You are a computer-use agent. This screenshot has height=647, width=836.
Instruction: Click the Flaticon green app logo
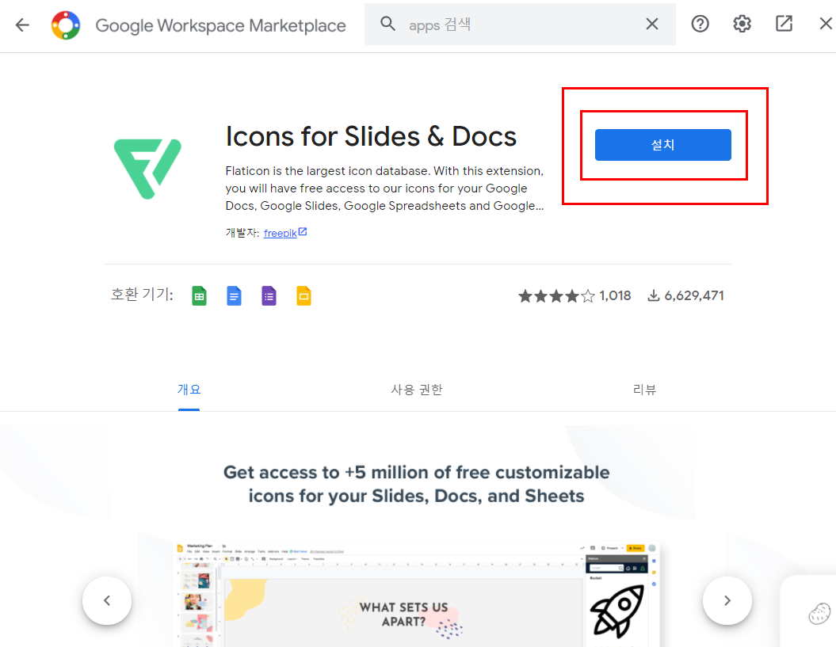click(147, 169)
